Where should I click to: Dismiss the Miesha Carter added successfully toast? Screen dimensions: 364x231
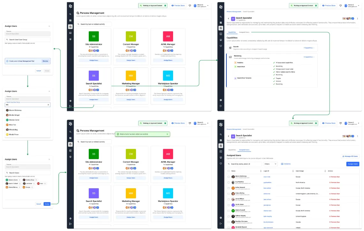167,134
